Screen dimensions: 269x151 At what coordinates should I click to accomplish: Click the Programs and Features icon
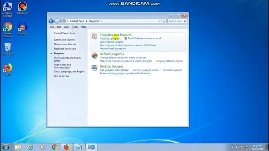(94, 36)
